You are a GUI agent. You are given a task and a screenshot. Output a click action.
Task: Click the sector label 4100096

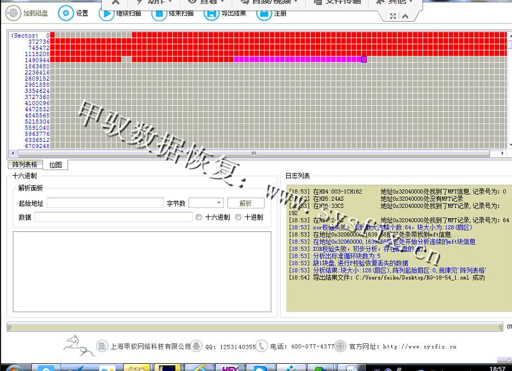(37, 103)
